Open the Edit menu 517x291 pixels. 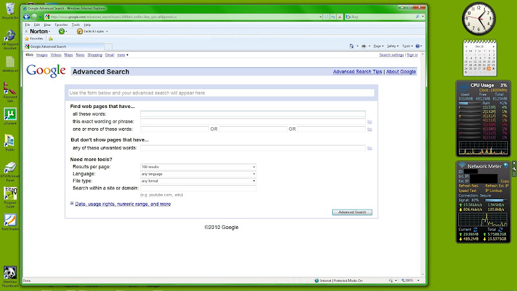coord(37,25)
